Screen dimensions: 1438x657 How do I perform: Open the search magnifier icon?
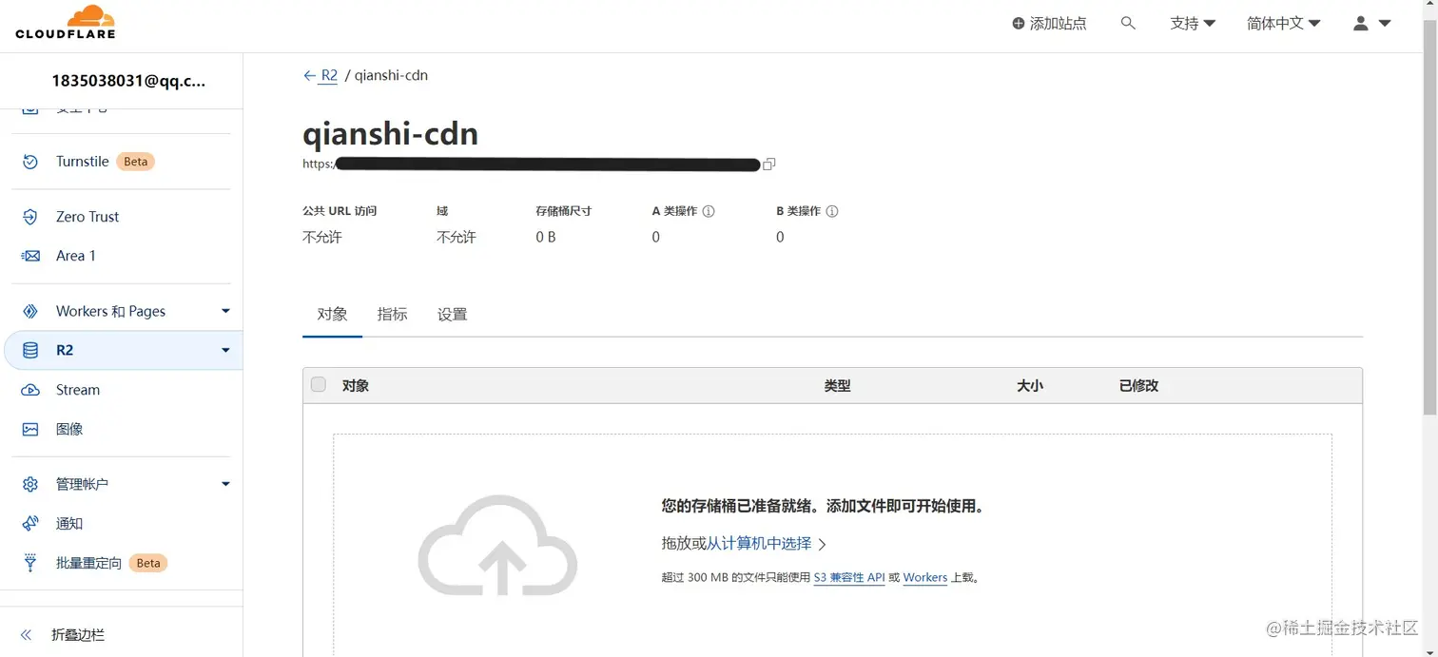tap(1128, 23)
